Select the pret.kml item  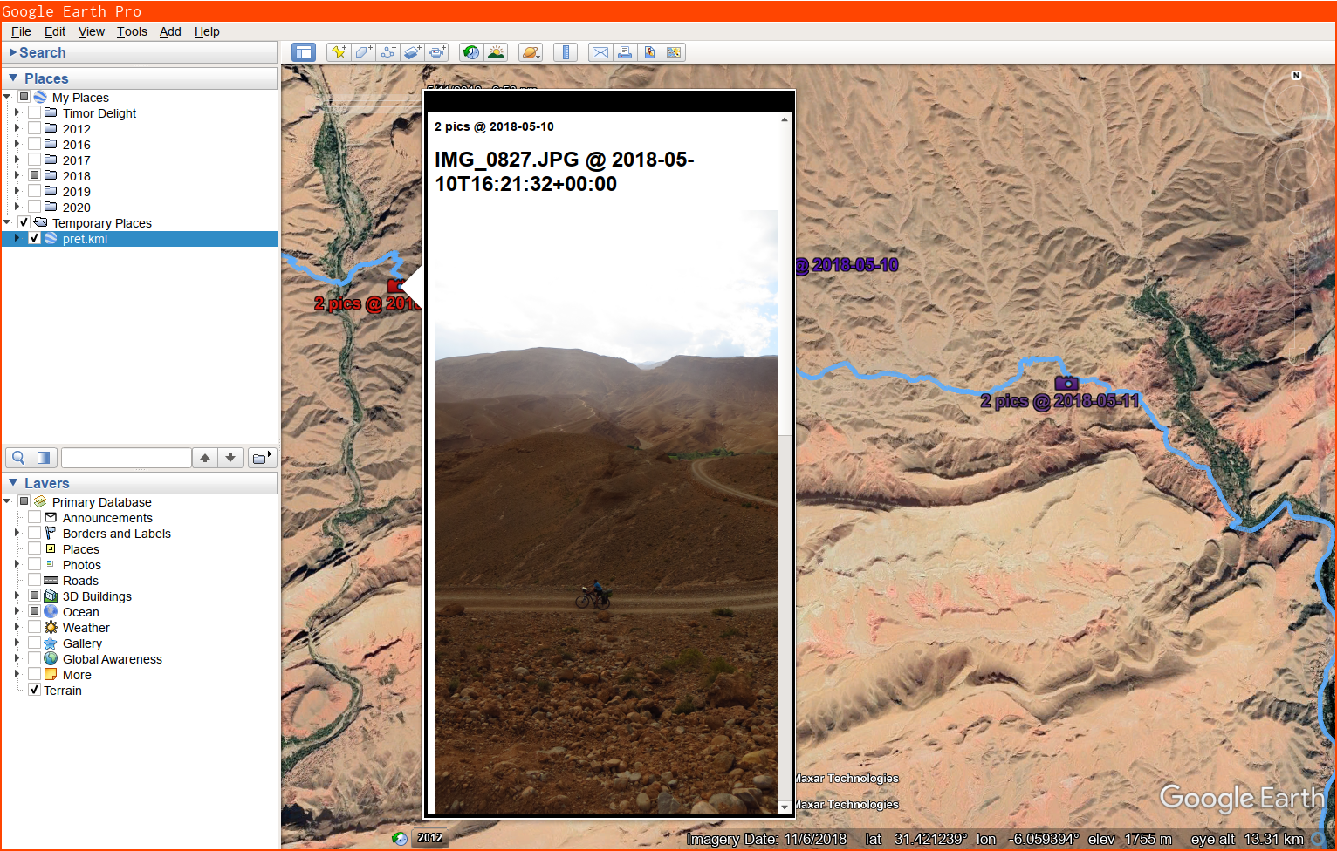[85, 238]
